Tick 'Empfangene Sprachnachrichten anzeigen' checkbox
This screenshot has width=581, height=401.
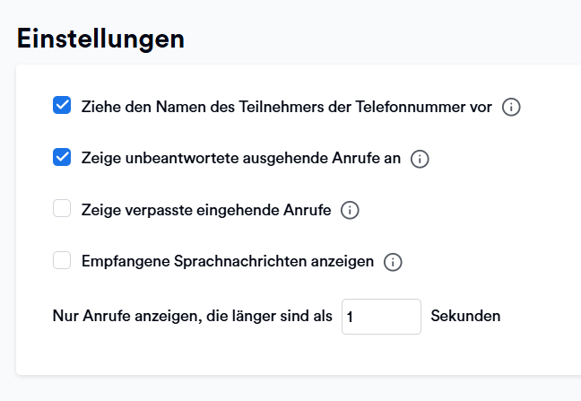pyautogui.click(x=62, y=261)
